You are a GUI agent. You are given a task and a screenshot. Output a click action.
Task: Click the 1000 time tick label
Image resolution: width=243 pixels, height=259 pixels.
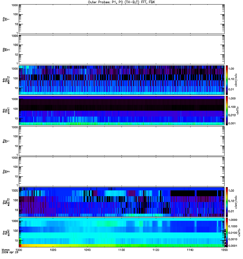tap(19, 250)
